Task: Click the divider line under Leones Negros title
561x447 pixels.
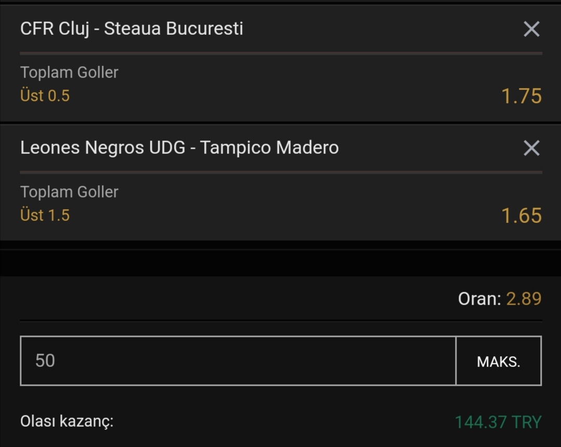Action: 281,172
